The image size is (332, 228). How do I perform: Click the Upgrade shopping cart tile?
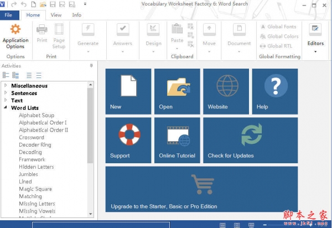pyautogui.click(x=201, y=189)
